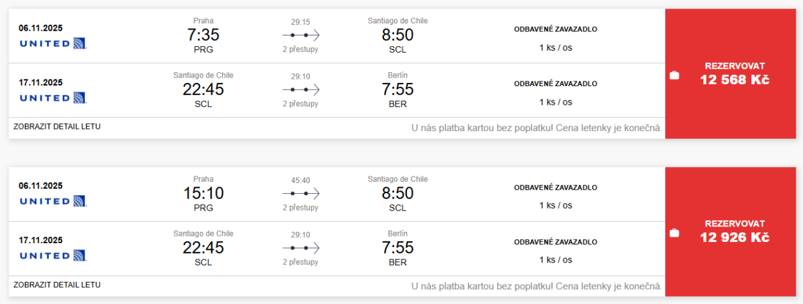Select the 7:35 departure time from Praha
This screenshot has width=803, height=304.
(203, 35)
